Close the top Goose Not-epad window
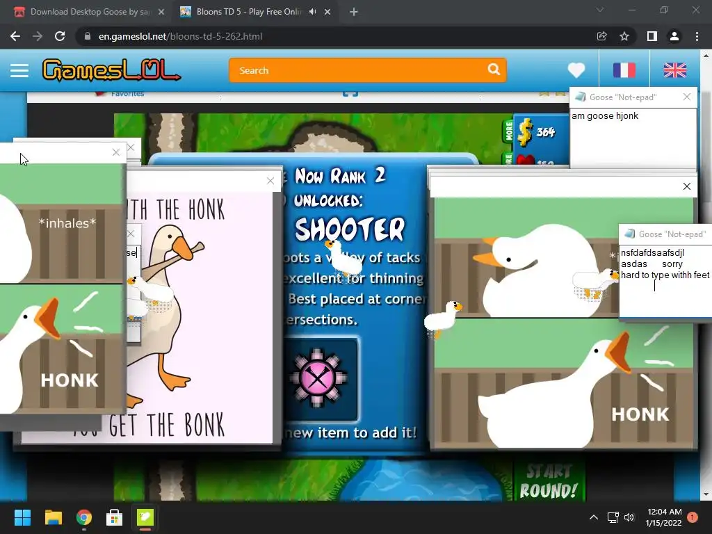This screenshot has height=534, width=712. pyautogui.click(x=686, y=97)
